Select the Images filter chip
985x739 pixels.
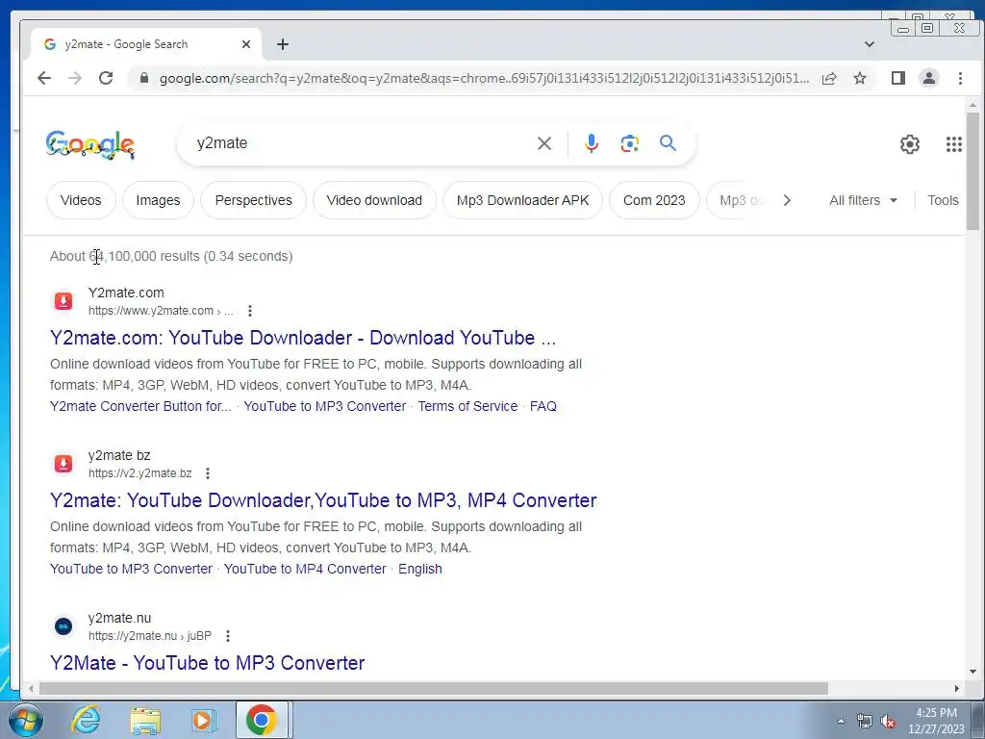coord(159,200)
